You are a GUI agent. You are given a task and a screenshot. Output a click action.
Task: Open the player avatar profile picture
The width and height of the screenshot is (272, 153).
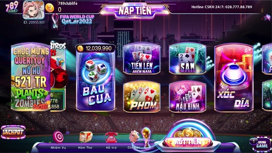tap(33, 10)
